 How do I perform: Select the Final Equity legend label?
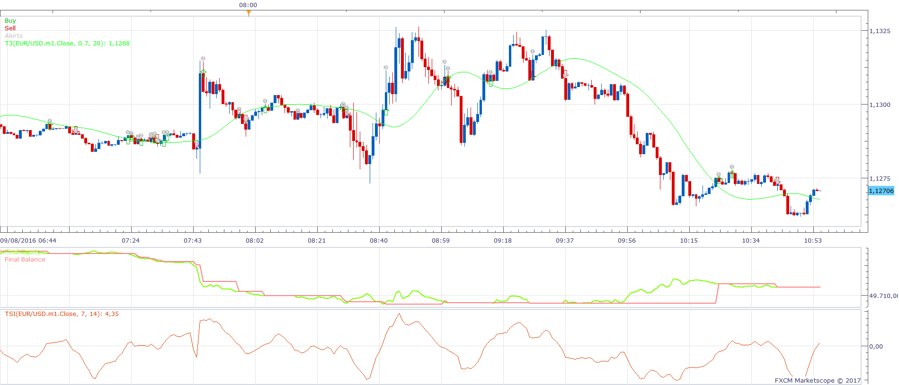tap(23, 252)
